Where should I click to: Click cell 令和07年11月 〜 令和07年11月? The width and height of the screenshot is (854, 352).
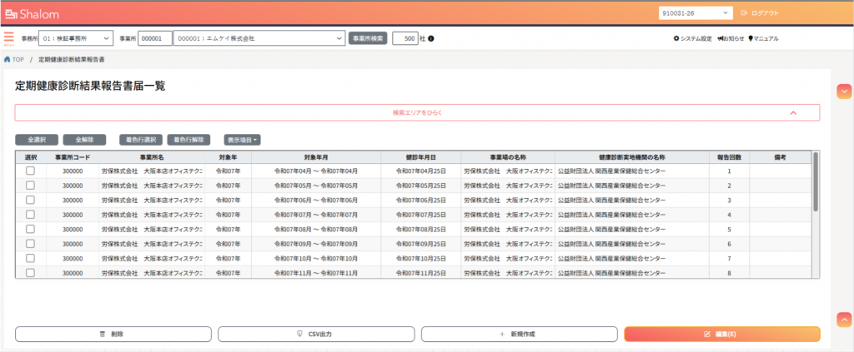[x=316, y=273]
